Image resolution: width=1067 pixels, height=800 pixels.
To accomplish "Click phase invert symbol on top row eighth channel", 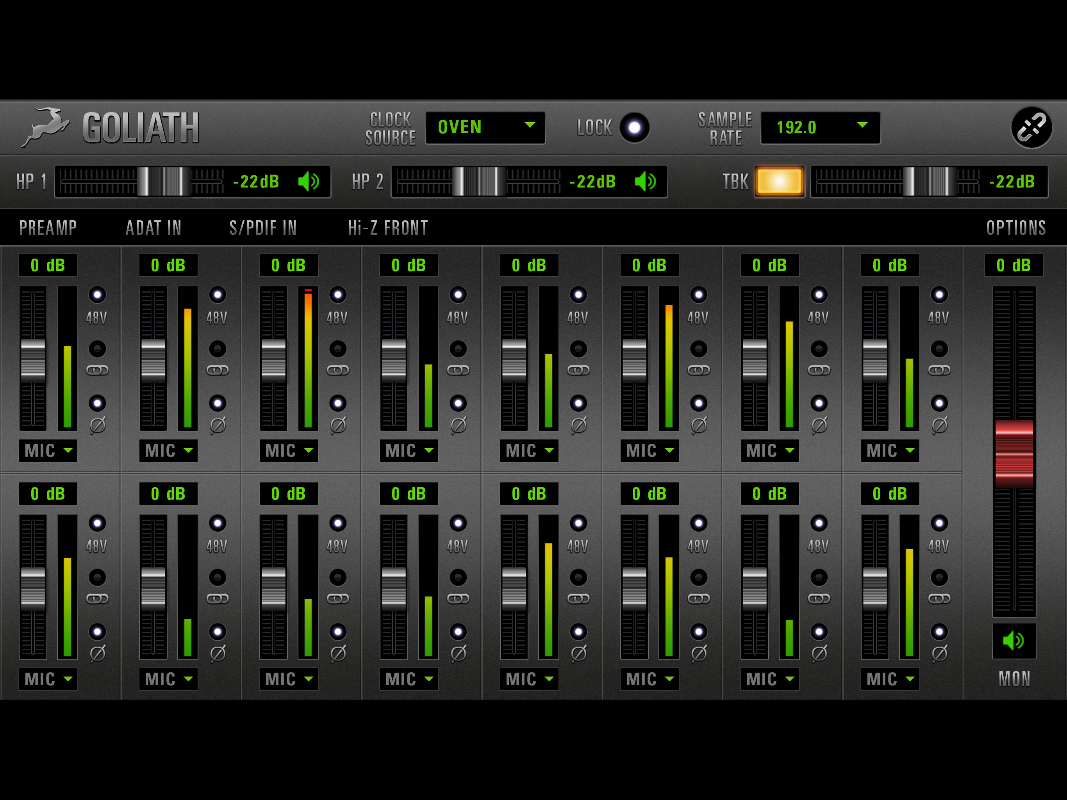I will coord(940,425).
